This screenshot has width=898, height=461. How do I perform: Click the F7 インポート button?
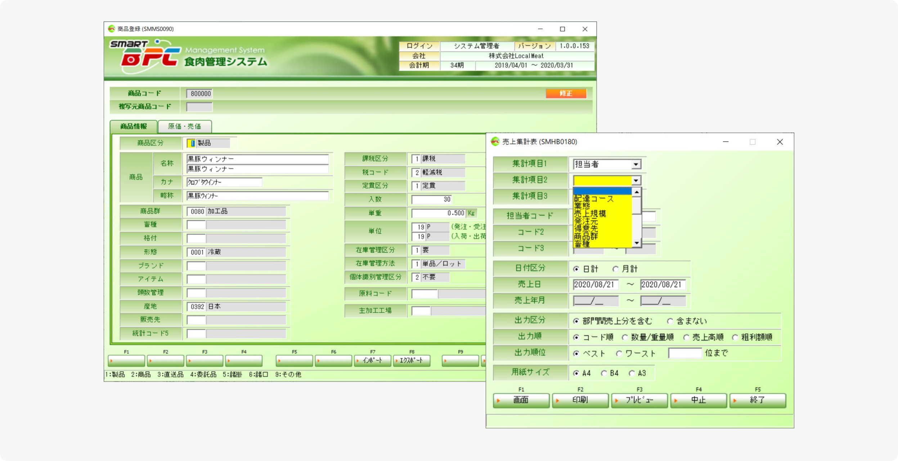coord(372,360)
